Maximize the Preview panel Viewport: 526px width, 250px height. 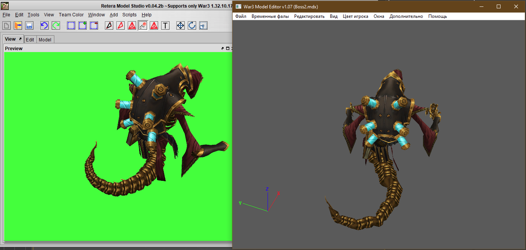228,48
